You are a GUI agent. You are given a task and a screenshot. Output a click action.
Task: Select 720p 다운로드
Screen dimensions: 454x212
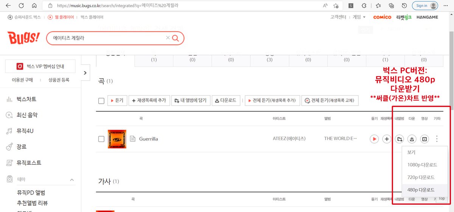(424, 178)
